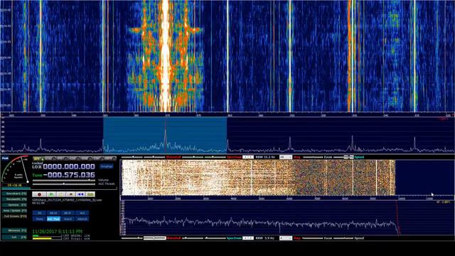455x256 pixels.
Task: Click the playing WAV file name
Action: click(x=67, y=201)
